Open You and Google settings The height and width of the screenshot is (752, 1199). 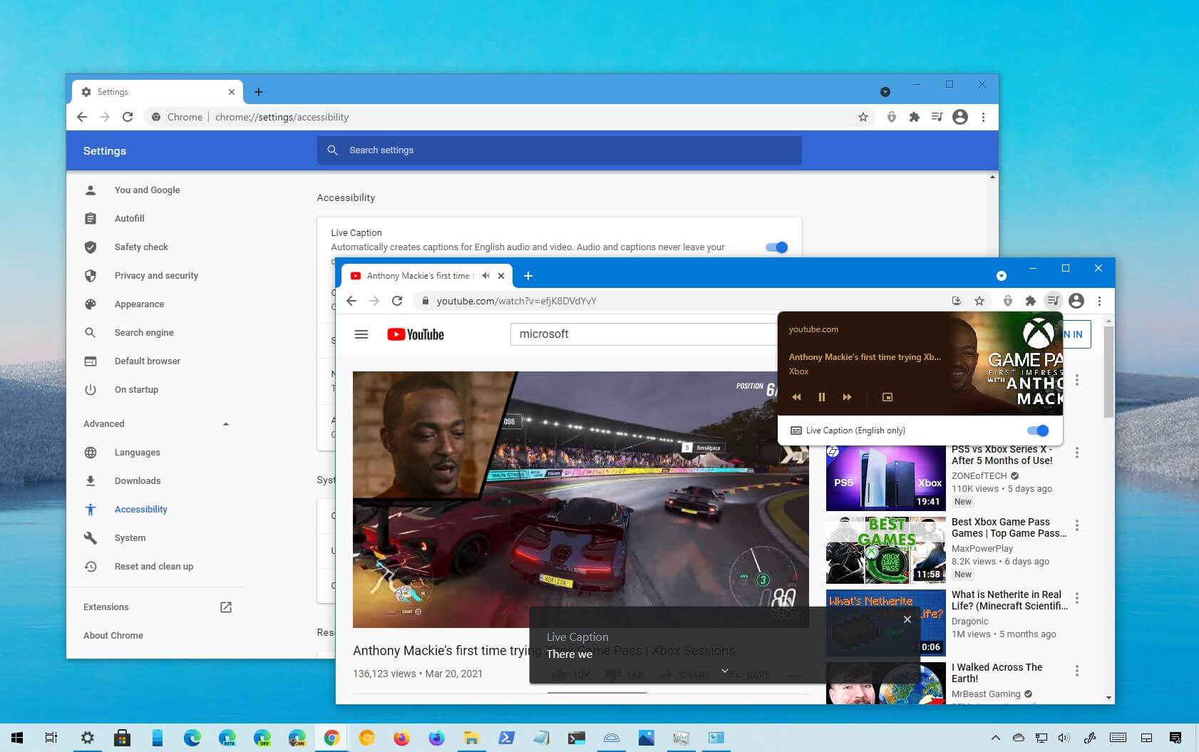tap(147, 190)
